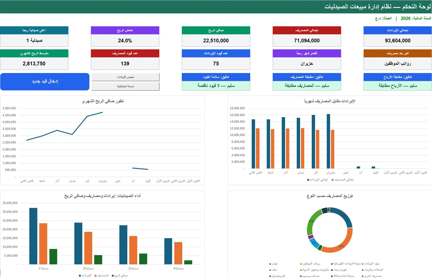Viewport: 432px width, 278px height.
Task: Click 'وقود المولدات' legend entry
Action: [371, 264]
